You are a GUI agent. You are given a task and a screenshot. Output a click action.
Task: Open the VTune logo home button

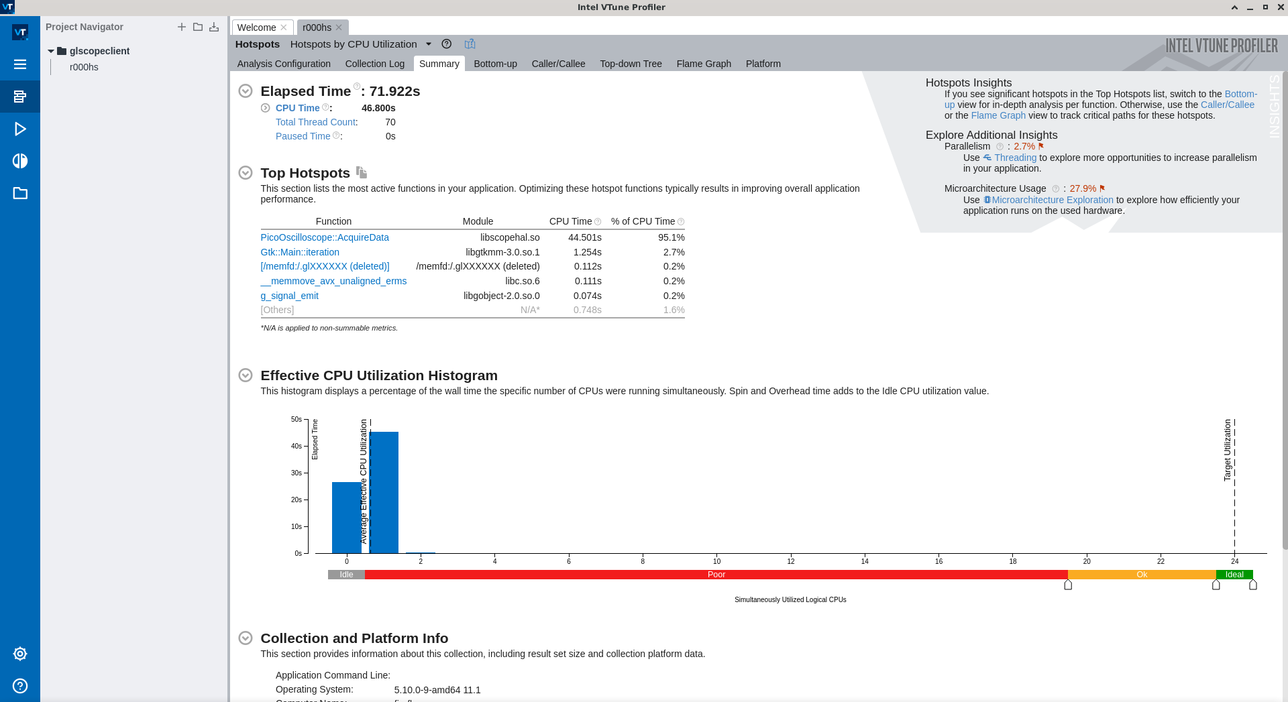[x=20, y=32]
